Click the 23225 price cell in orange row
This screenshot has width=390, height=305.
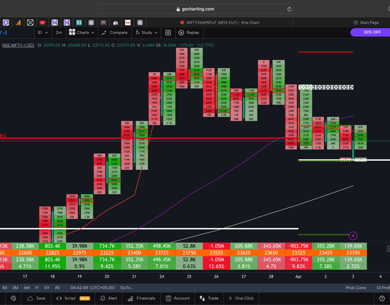[107, 253]
